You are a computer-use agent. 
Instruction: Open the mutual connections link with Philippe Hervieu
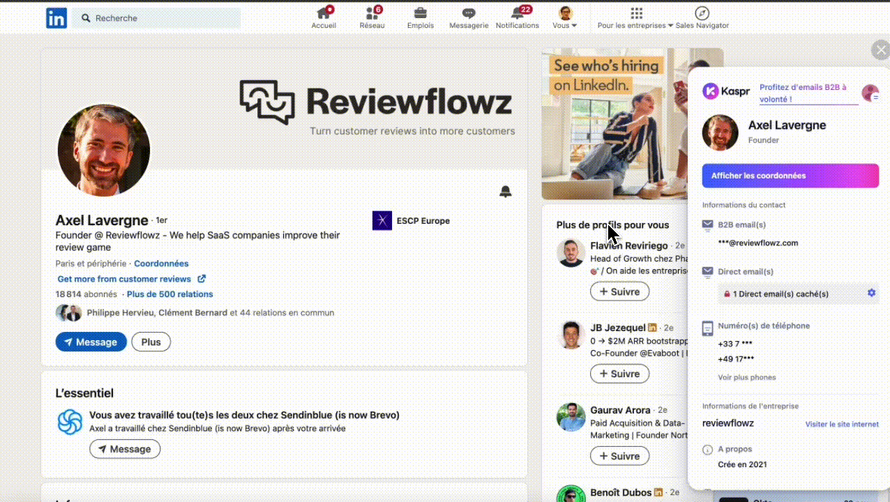coord(210,312)
